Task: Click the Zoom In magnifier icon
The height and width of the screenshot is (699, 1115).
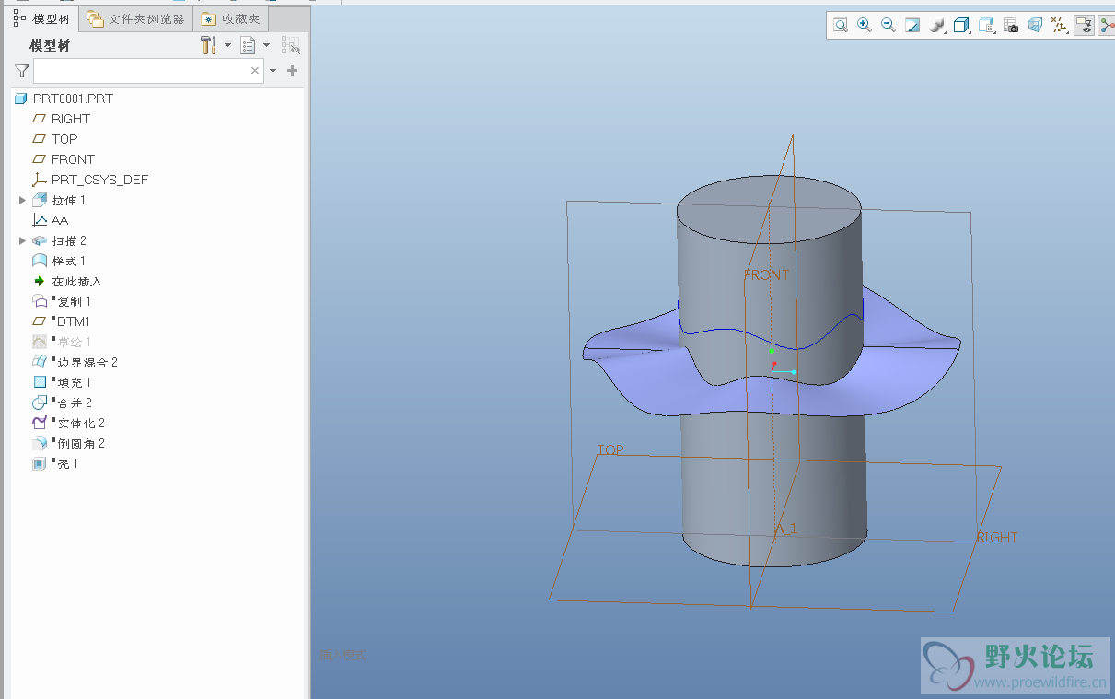Action: [865, 26]
